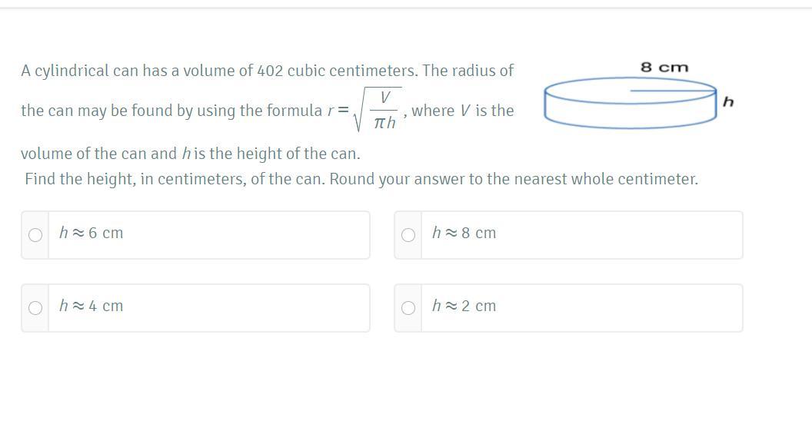812x444 pixels.
Task: Click the cylinder diagram's bottom curved edge
Action: 631,126
